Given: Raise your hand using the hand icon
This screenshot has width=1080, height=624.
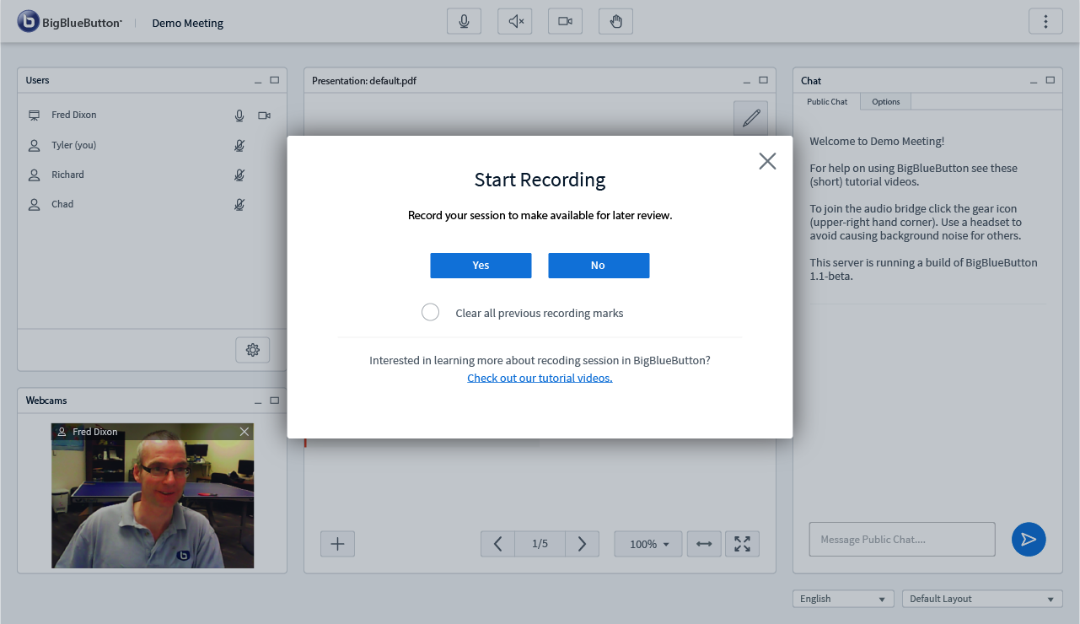Looking at the screenshot, I should click(x=615, y=21).
